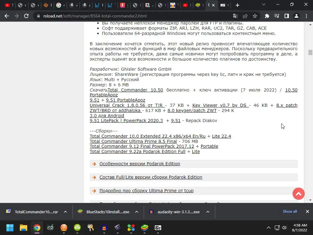313x235 pixels.
Task: Click the red scroll-to-top button
Action: [298, 194]
